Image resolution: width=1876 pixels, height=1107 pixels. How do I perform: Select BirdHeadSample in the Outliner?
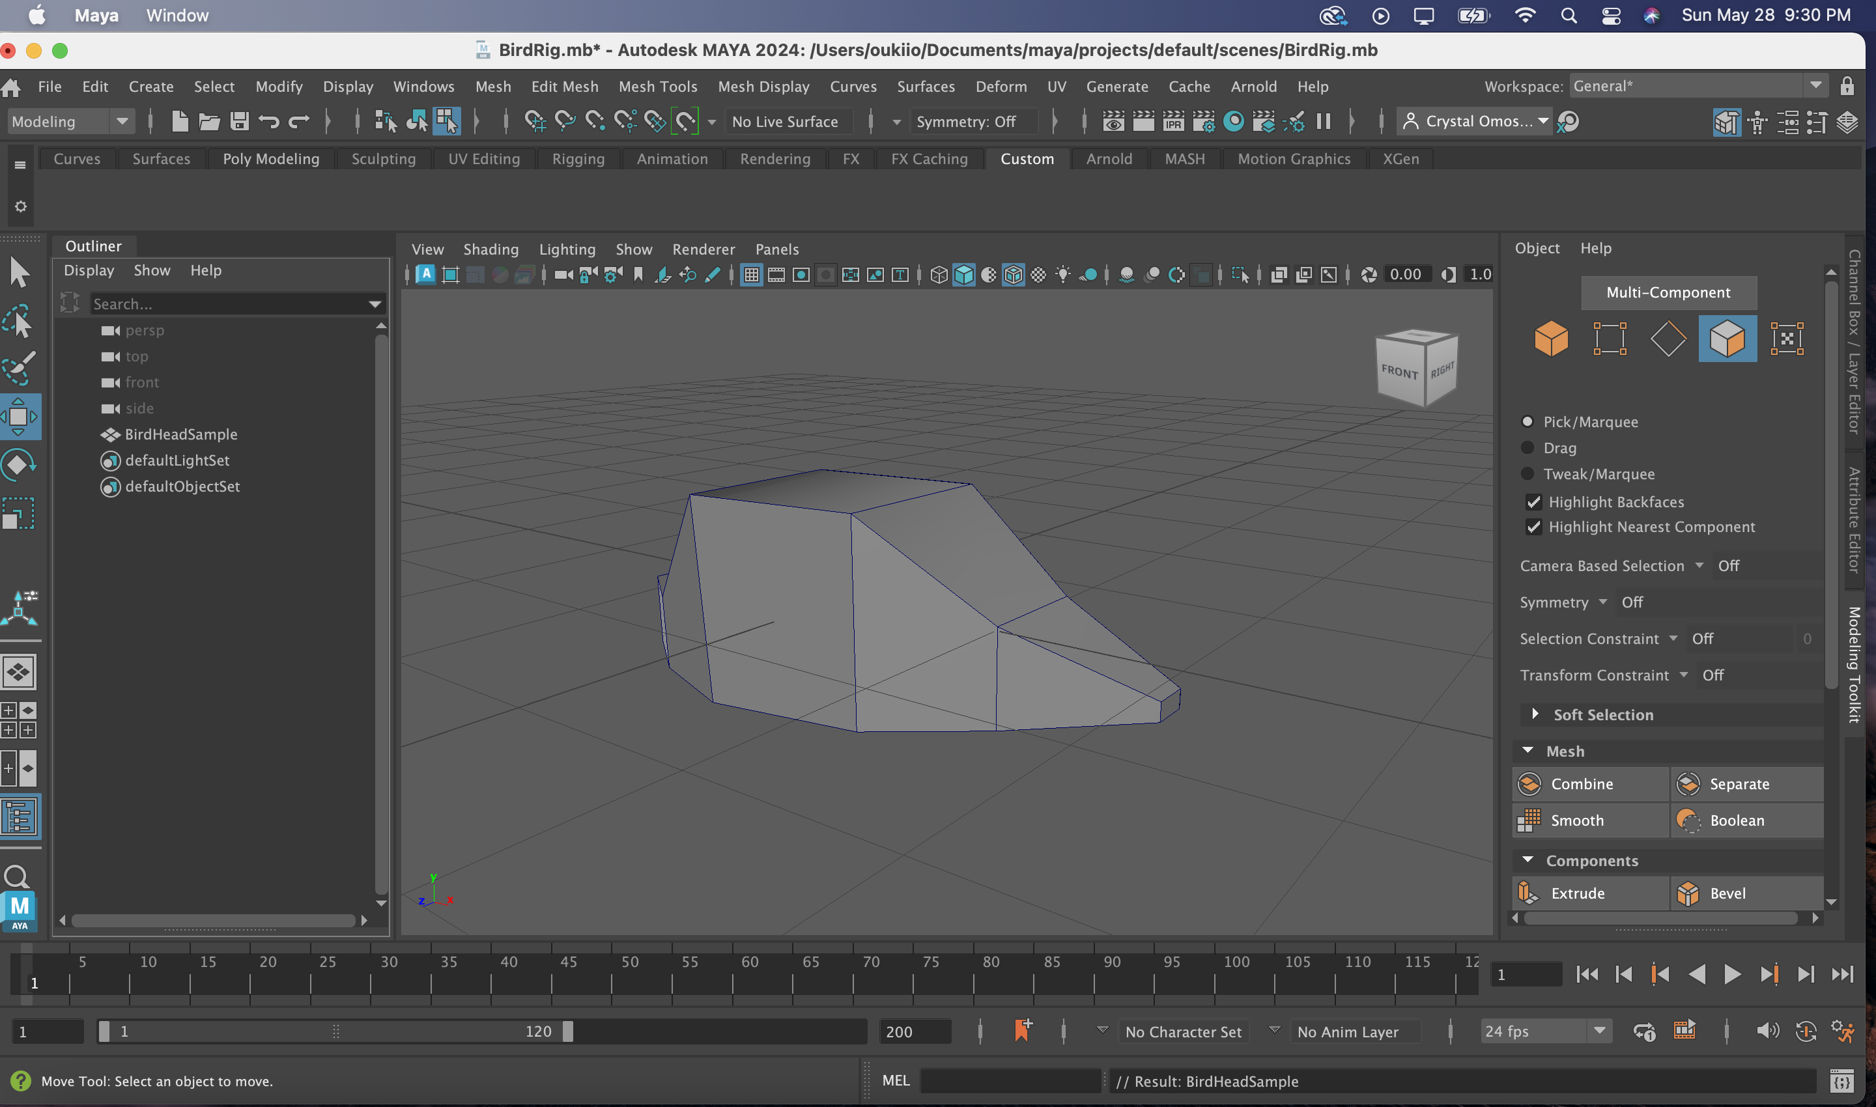coord(180,434)
